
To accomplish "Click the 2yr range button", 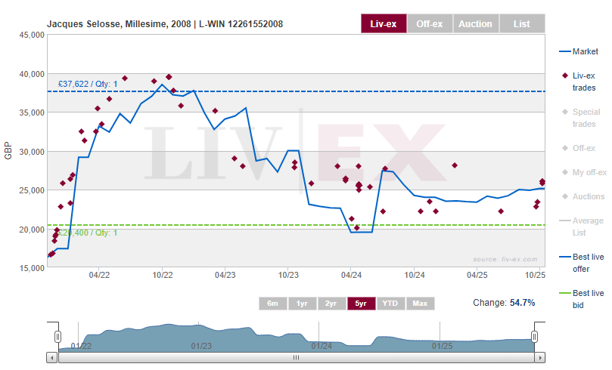I will click(x=331, y=304).
